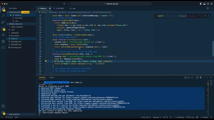Open README.md in file explorer
Viewport: 214px width, 120px height.
coord(16,44)
